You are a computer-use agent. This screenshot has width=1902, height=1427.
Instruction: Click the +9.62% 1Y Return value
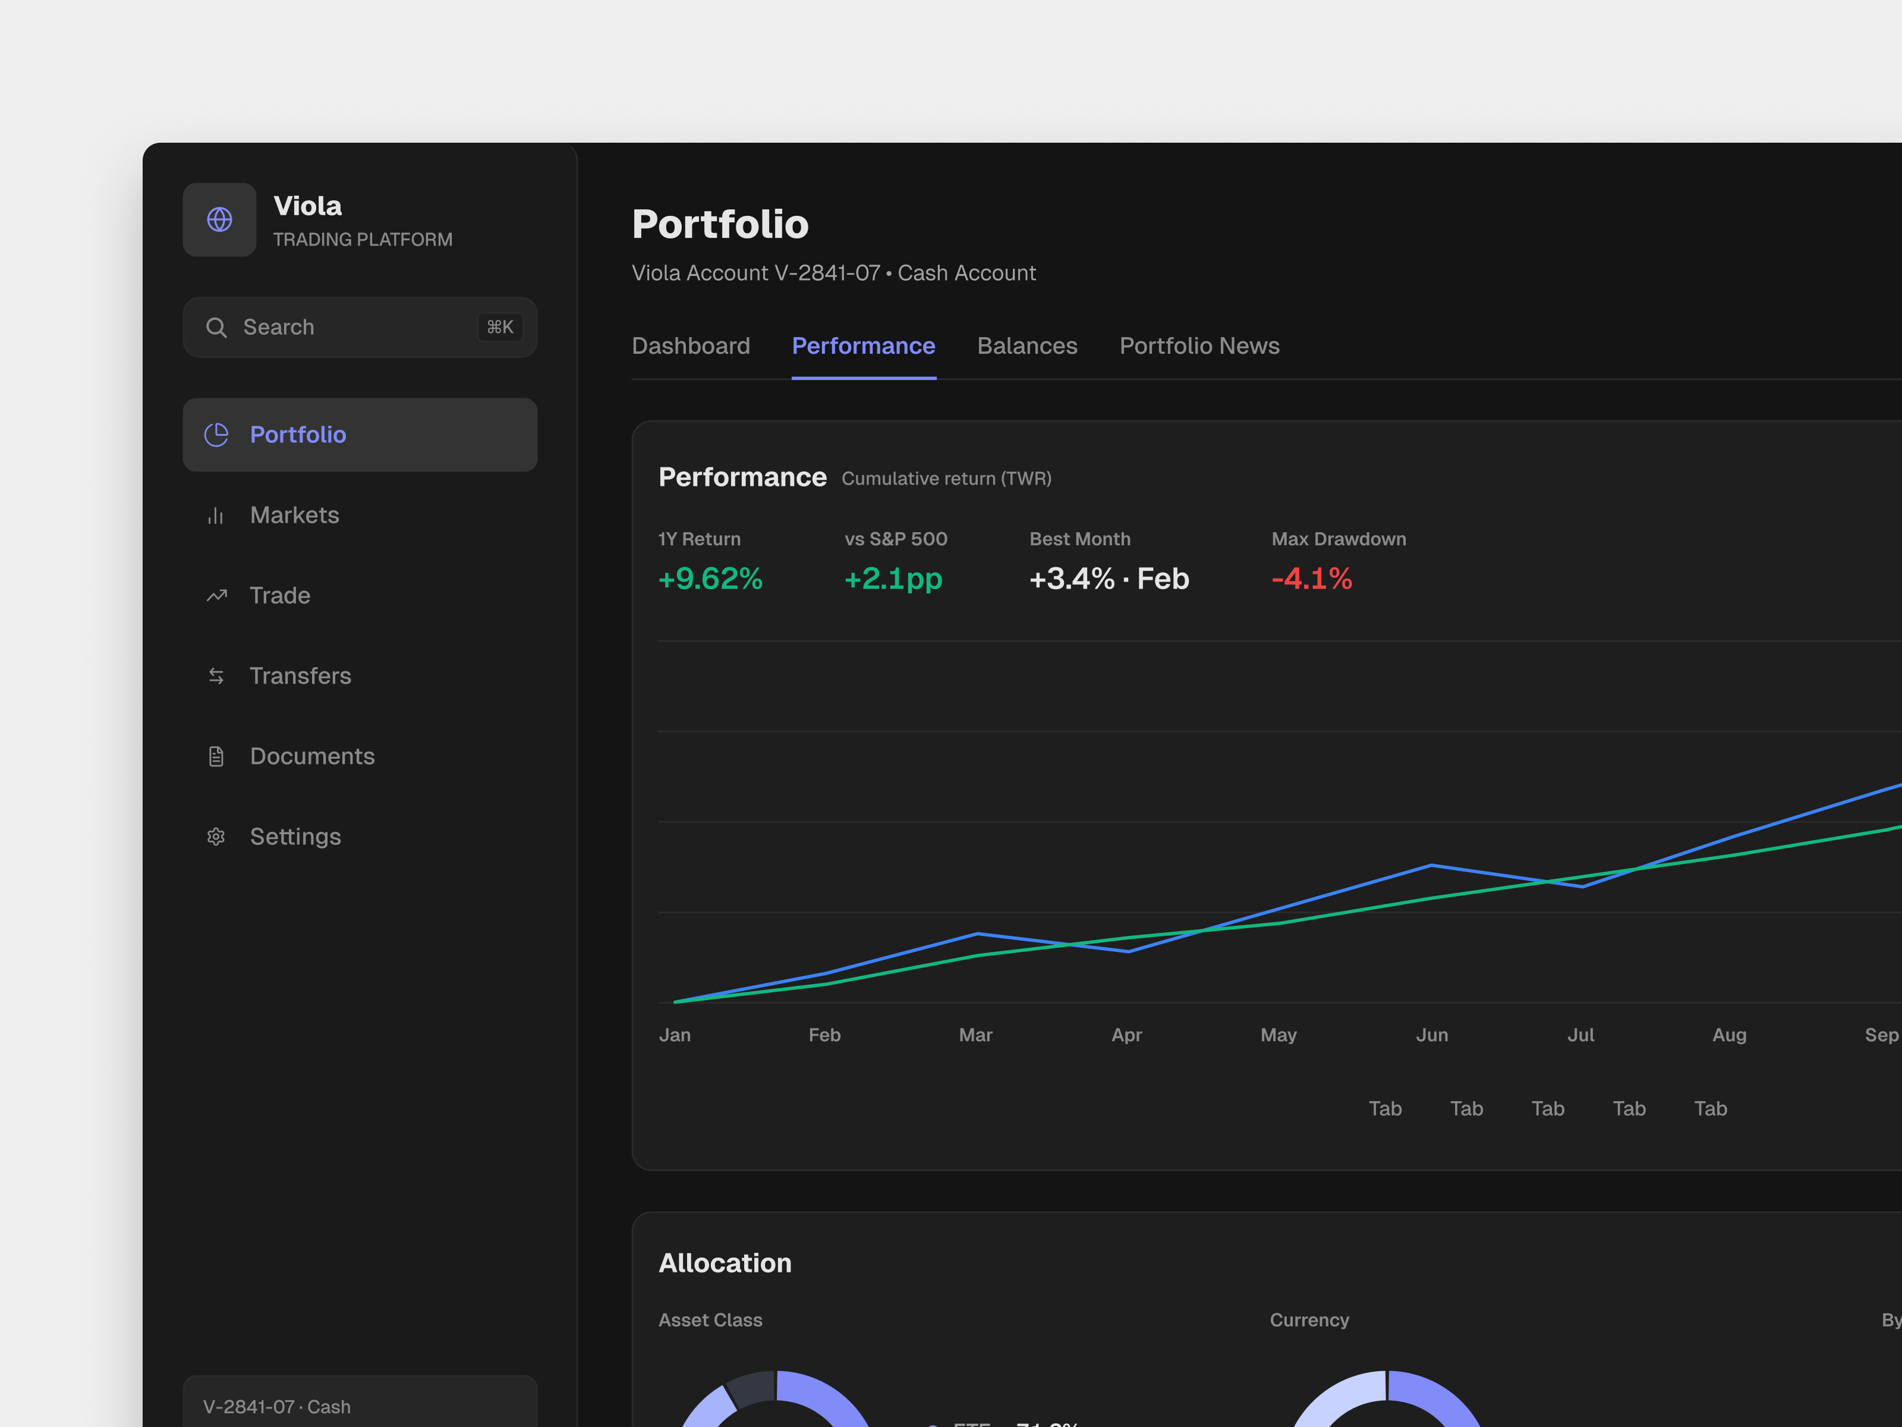710,579
